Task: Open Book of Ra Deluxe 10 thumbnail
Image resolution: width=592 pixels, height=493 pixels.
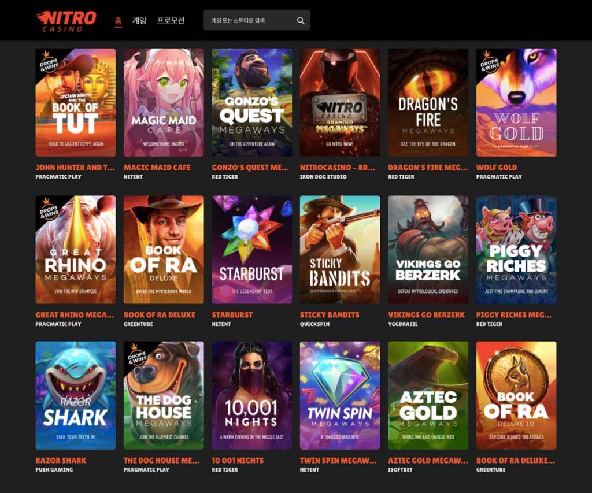Action: [516, 395]
